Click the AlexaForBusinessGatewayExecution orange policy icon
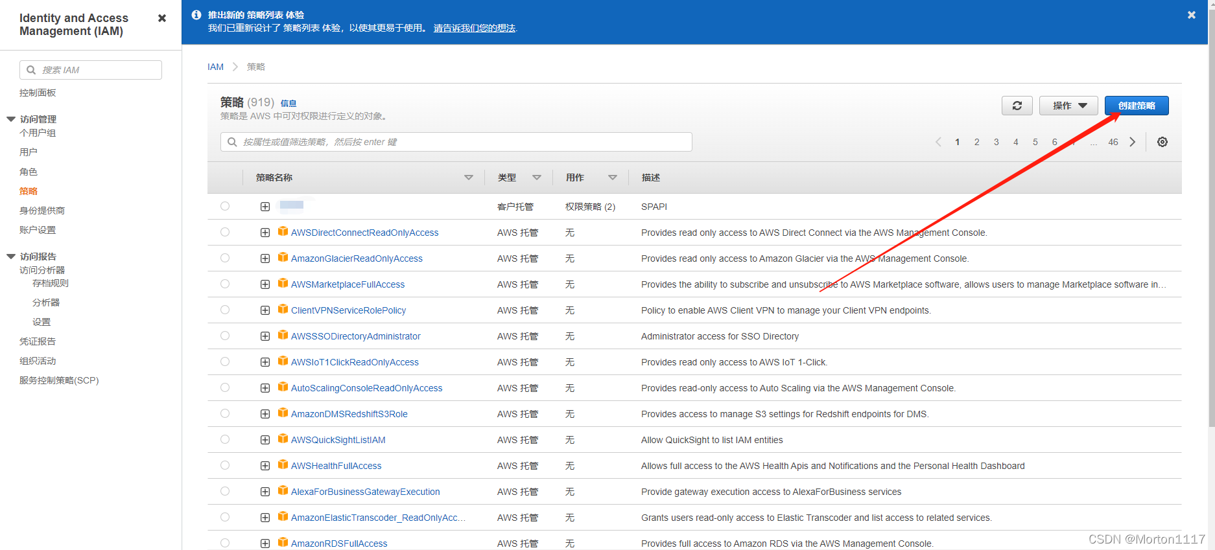The image size is (1215, 550). point(283,490)
